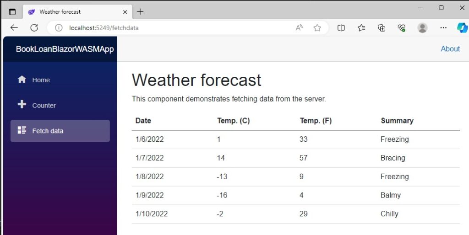Open the tab actions menu icon
The image size is (469, 235).
click(12, 11)
